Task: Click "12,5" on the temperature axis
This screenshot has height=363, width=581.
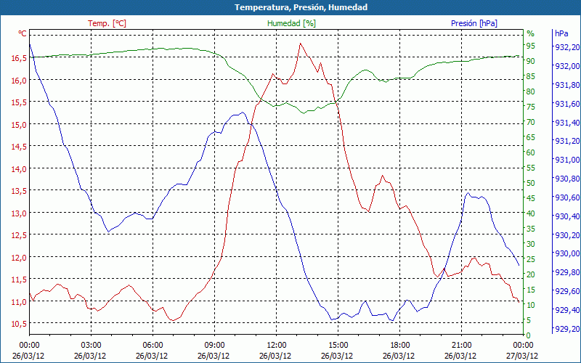Action: coord(20,235)
